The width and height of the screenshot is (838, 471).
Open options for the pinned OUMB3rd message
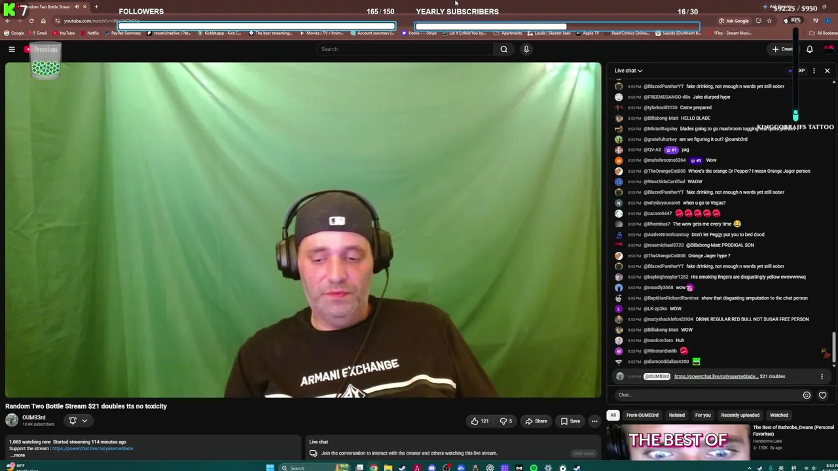(822, 377)
